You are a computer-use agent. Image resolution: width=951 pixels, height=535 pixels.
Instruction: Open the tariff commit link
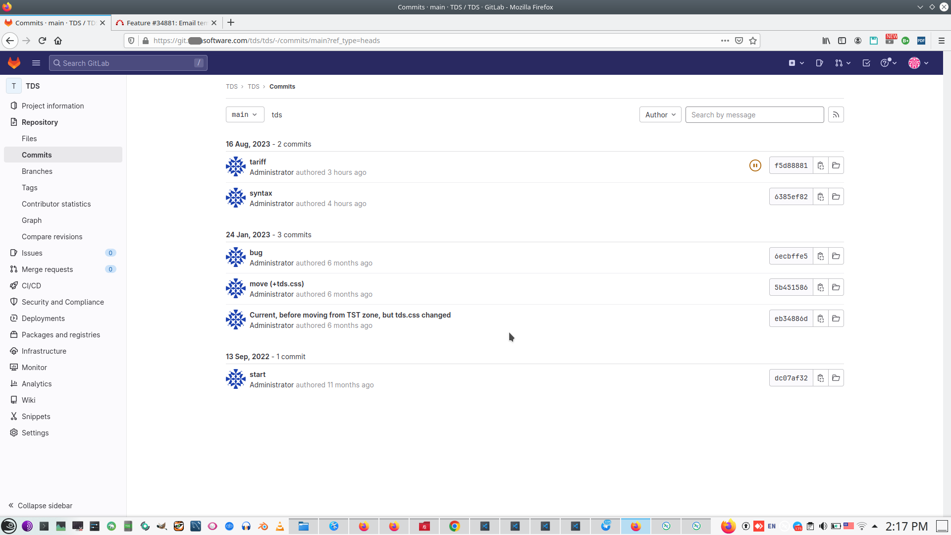(x=258, y=162)
